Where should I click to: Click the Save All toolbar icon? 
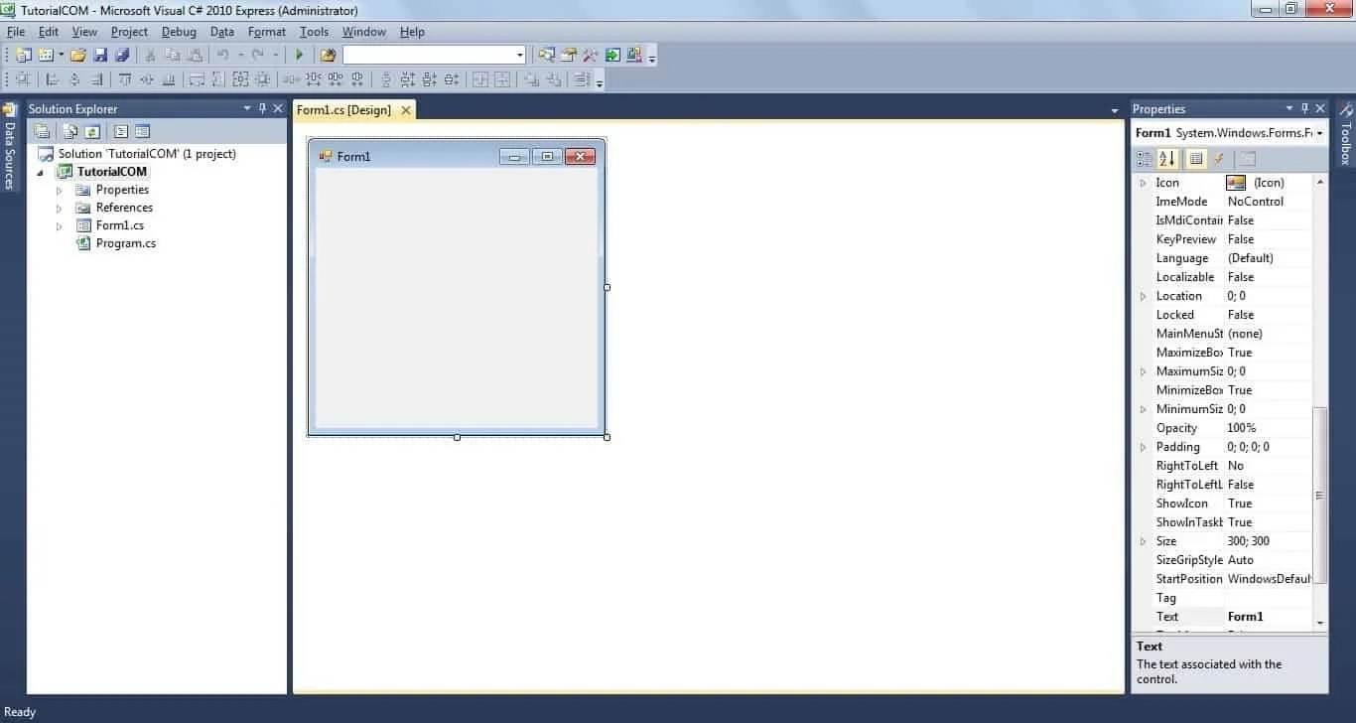pos(121,56)
